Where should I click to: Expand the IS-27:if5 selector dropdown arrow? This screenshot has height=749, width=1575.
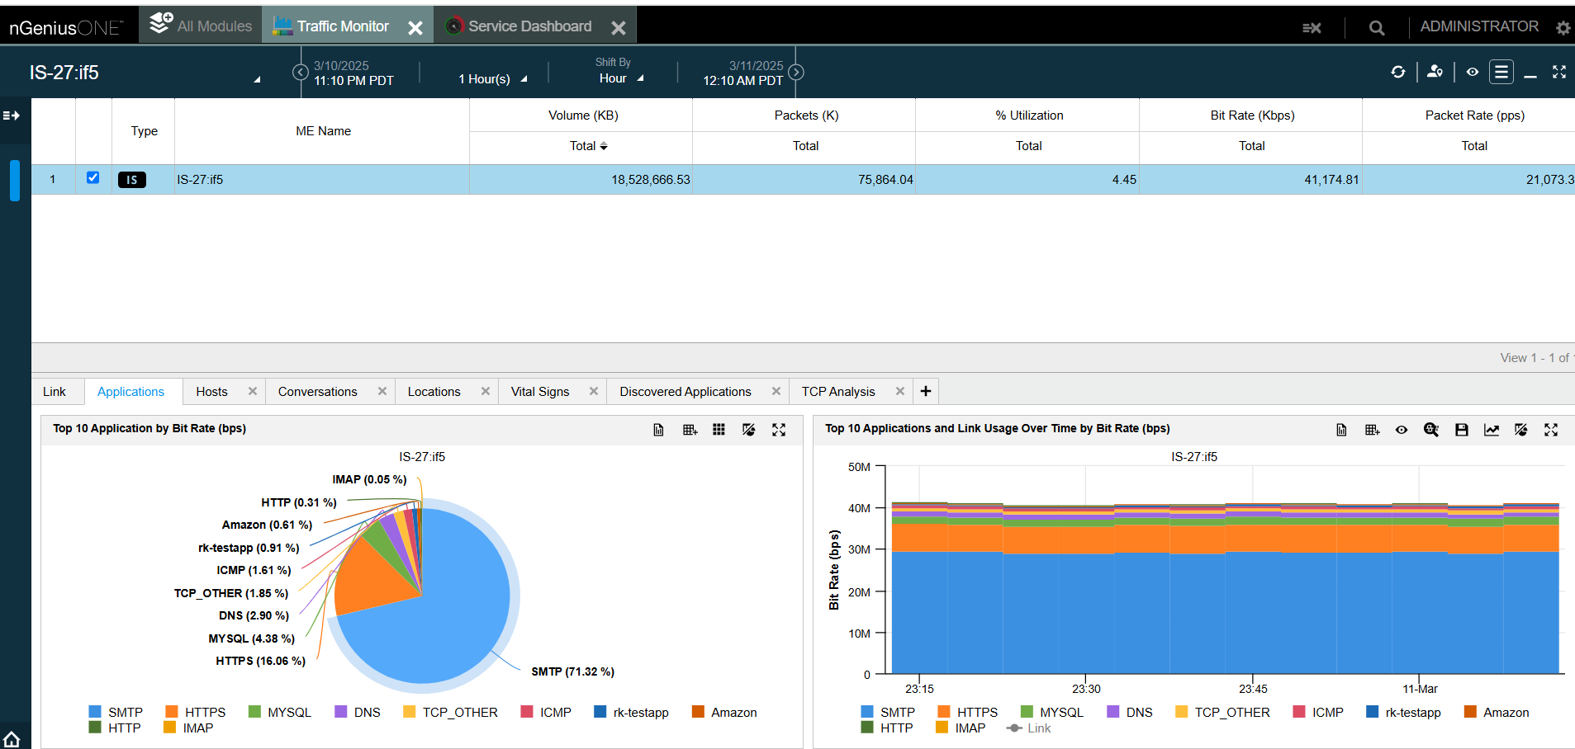[x=257, y=80]
